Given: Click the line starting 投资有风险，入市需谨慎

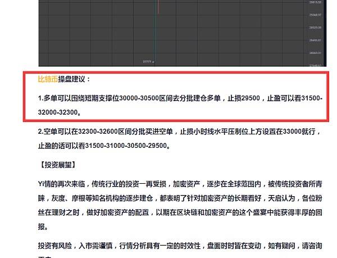Looking at the screenshot, I should [180, 246].
